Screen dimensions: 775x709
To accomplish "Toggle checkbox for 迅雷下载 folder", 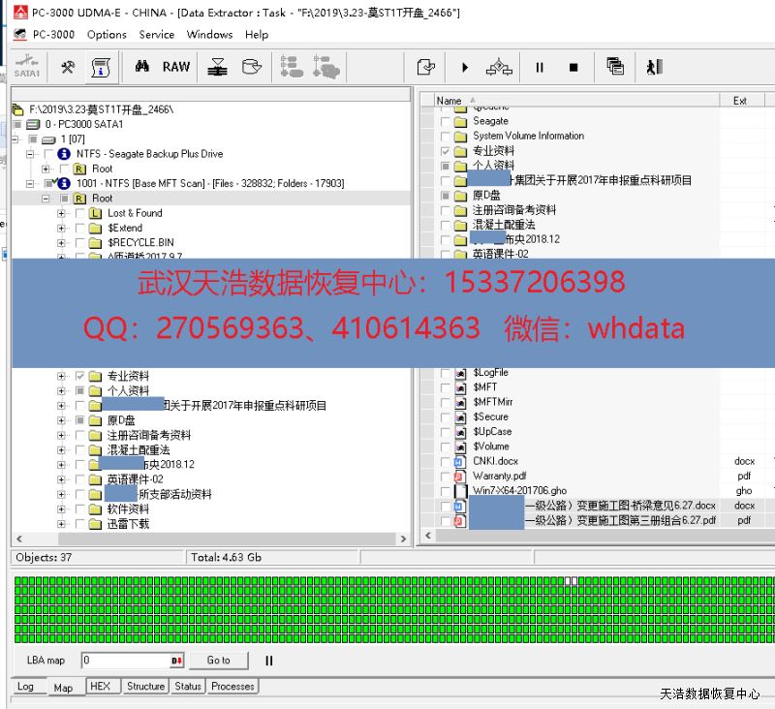I will (79, 524).
